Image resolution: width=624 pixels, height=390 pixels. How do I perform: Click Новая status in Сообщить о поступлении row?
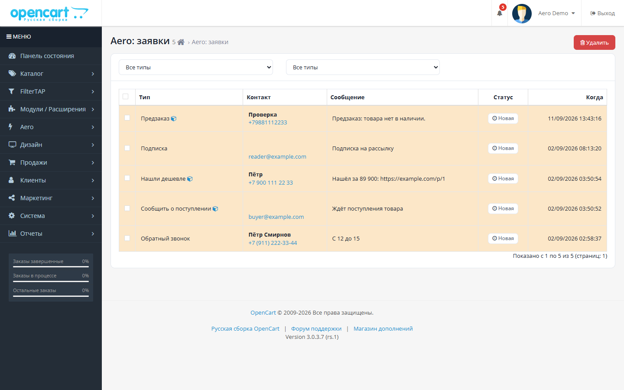click(x=503, y=208)
